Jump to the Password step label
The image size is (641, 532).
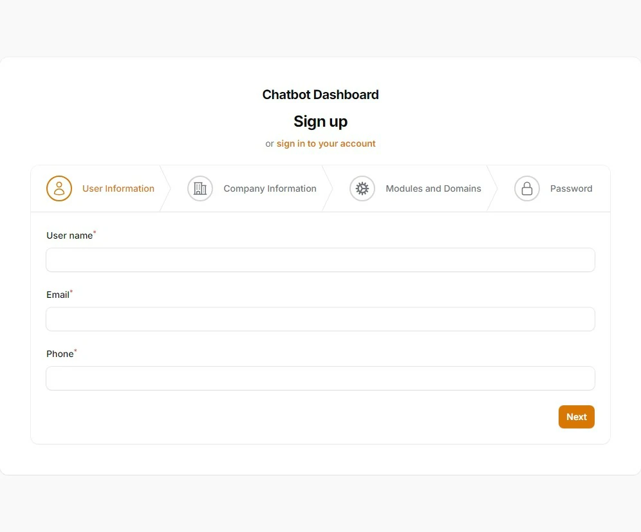click(x=571, y=188)
